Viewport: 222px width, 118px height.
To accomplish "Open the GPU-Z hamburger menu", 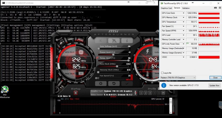I will pos(220,8).
